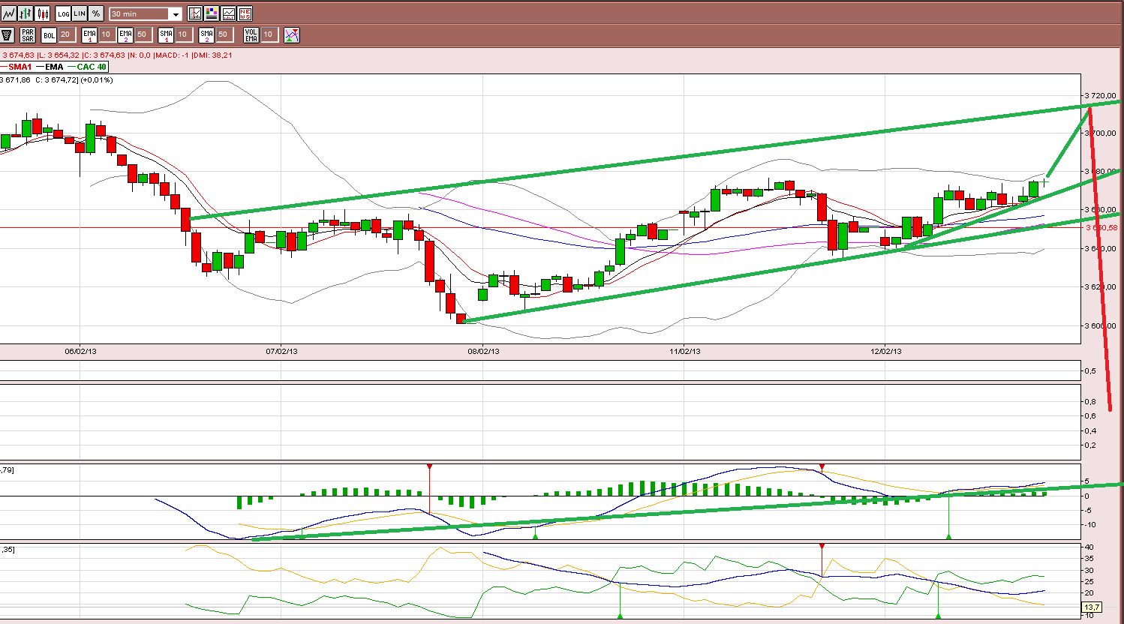The width and height of the screenshot is (1124, 624).
Task: Open the color settings icon
Action: click(212, 13)
